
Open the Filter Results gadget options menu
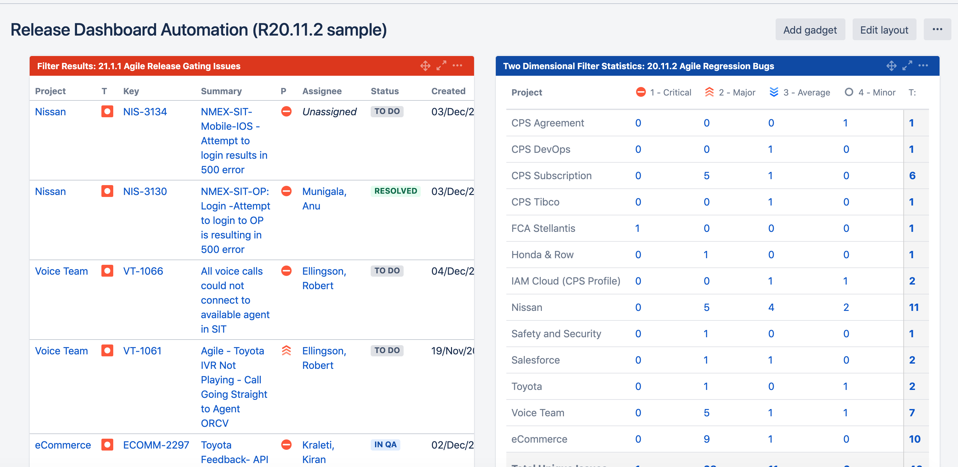pyautogui.click(x=457, y=66)
